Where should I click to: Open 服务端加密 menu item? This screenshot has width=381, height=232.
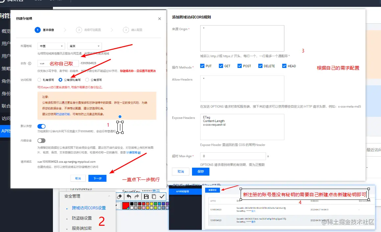(x=82, y=228)
